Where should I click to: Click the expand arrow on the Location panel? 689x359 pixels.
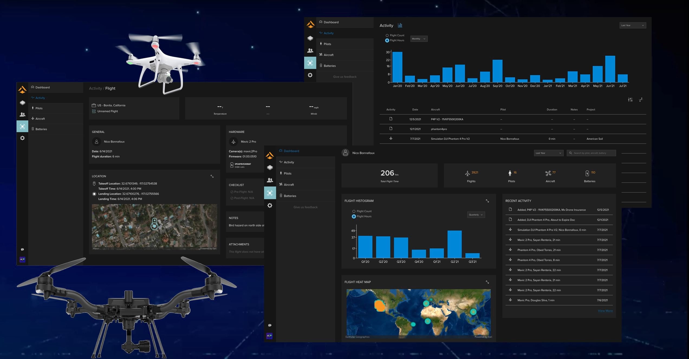(212, 176)
